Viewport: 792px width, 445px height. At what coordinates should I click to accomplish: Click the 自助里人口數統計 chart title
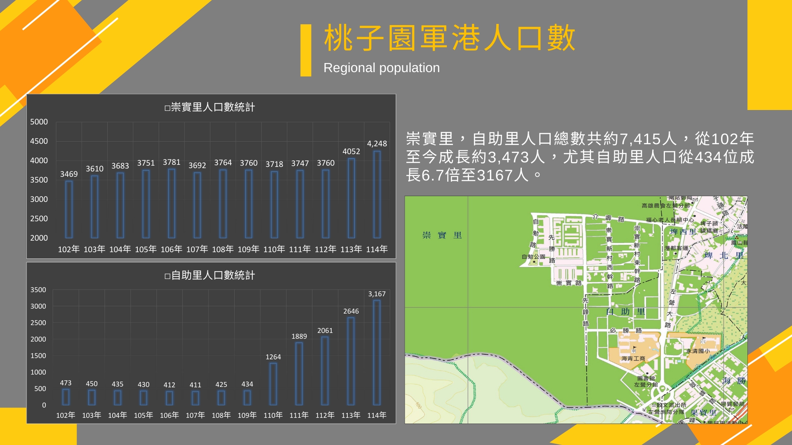click(x=210, y=275)
